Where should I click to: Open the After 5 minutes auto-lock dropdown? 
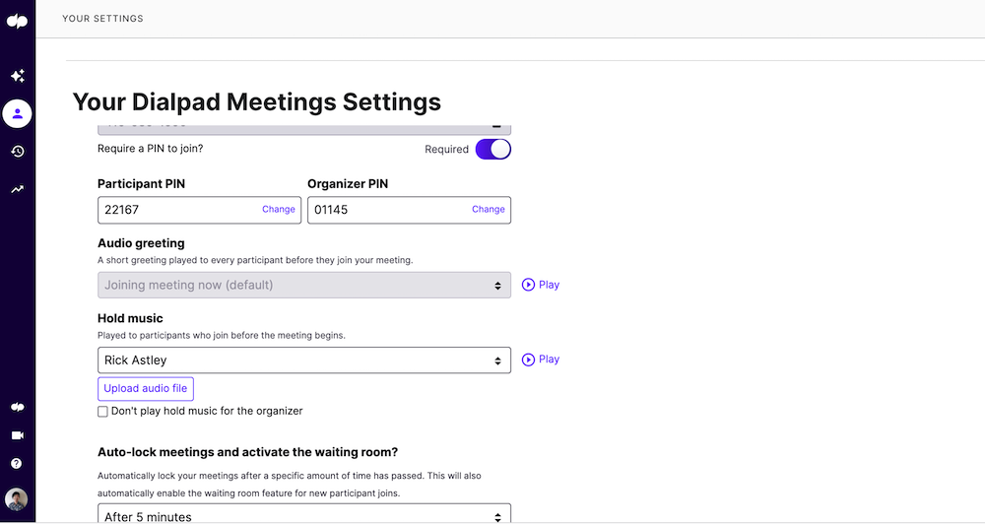(304, 514)
